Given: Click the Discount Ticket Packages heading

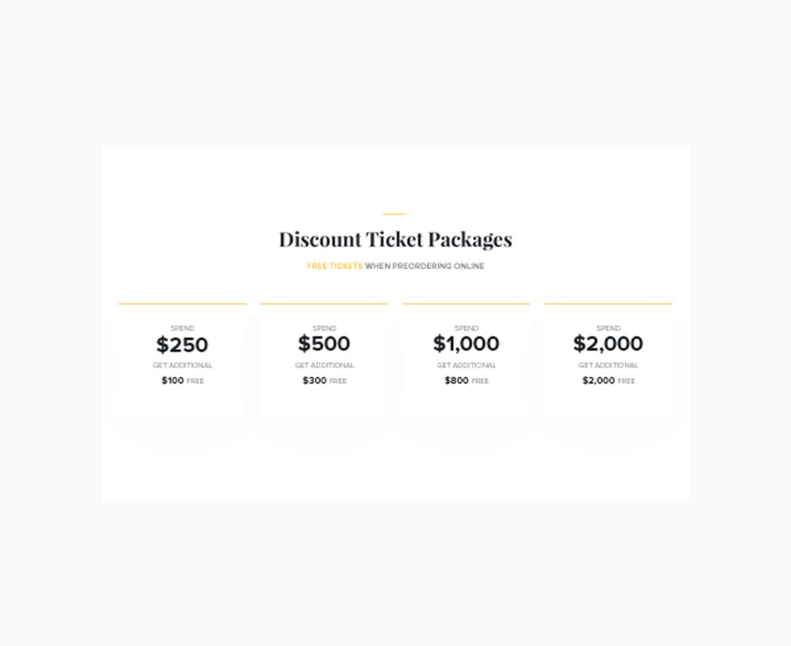Looking at the screenshot, I should [395, 239].
